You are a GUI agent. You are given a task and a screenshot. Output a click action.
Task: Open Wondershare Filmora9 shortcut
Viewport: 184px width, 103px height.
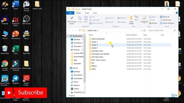click(x=16, y=66)
